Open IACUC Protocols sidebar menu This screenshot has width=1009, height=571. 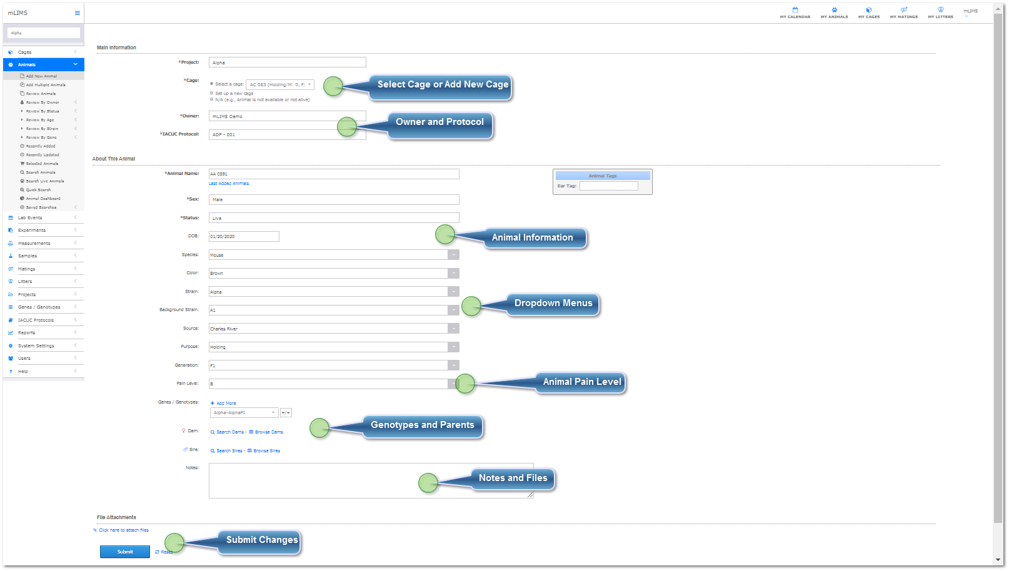(44, 320)
